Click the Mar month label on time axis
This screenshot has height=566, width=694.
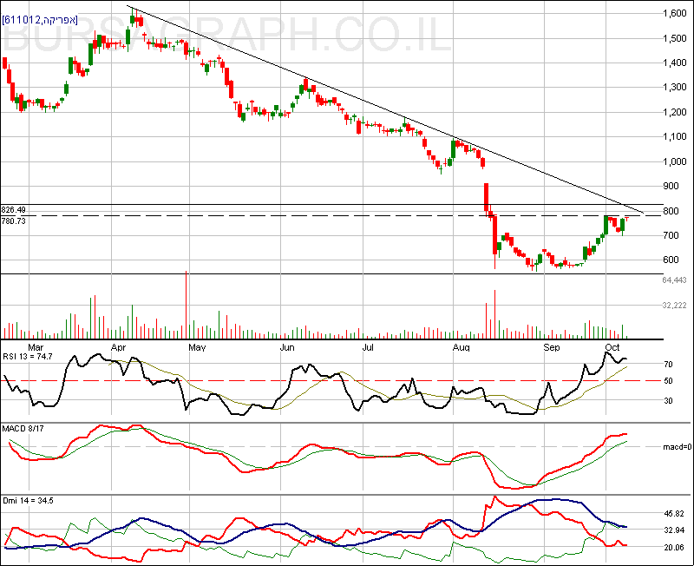point(36,347)
